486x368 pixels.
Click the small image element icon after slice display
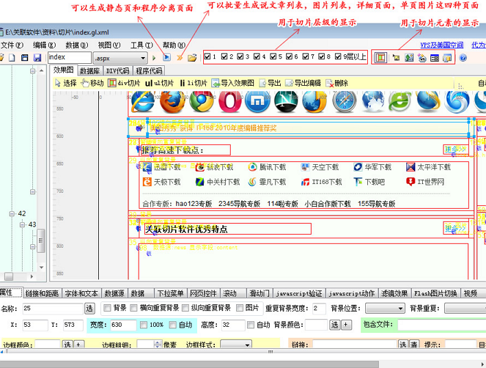pos(396,58)
